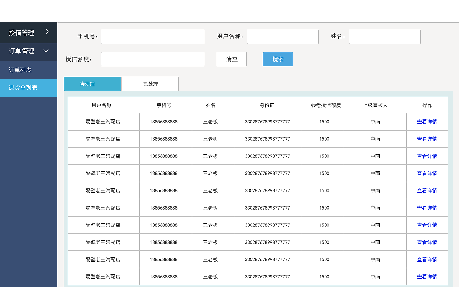The height and width of the screenshot is (287, 459).
Task: Open 查看详情 link in the first row
Action: [x=427, y=122]
